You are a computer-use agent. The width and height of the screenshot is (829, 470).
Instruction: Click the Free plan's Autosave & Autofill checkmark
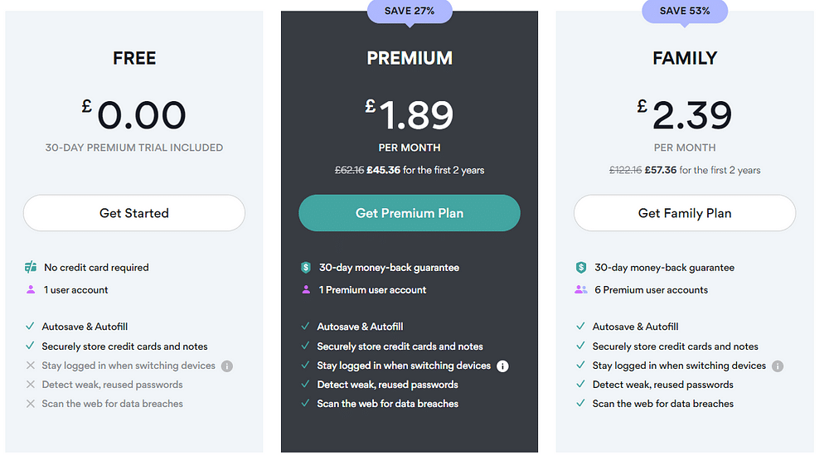coord(31,327)
